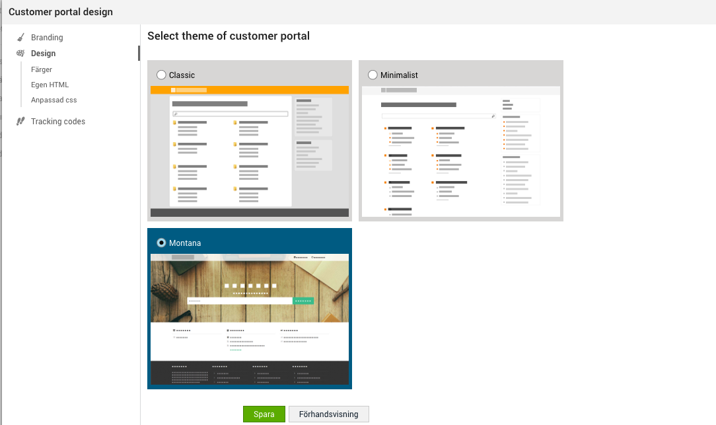Viewport: 716px width, 425px height.
Task: Click the Tracking codes footprints icon
Action: (x=20, y=121)
